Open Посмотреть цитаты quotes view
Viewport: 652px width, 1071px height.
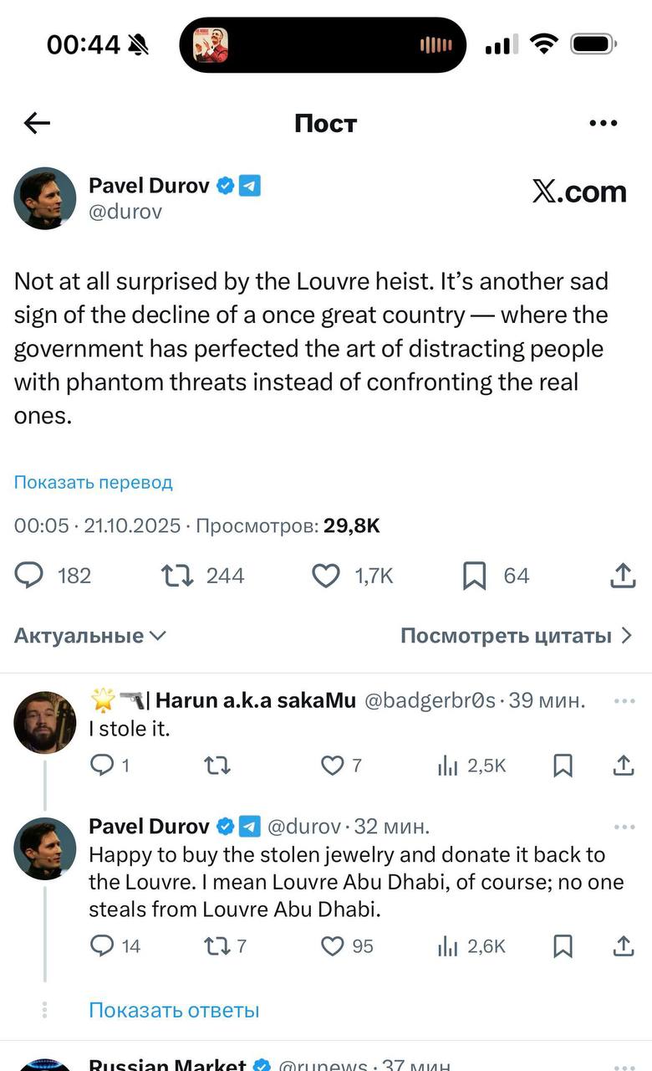517,636
